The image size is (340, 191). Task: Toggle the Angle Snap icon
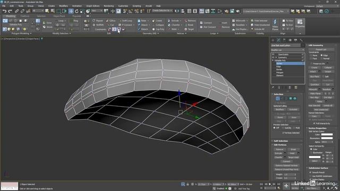[131, 11]
